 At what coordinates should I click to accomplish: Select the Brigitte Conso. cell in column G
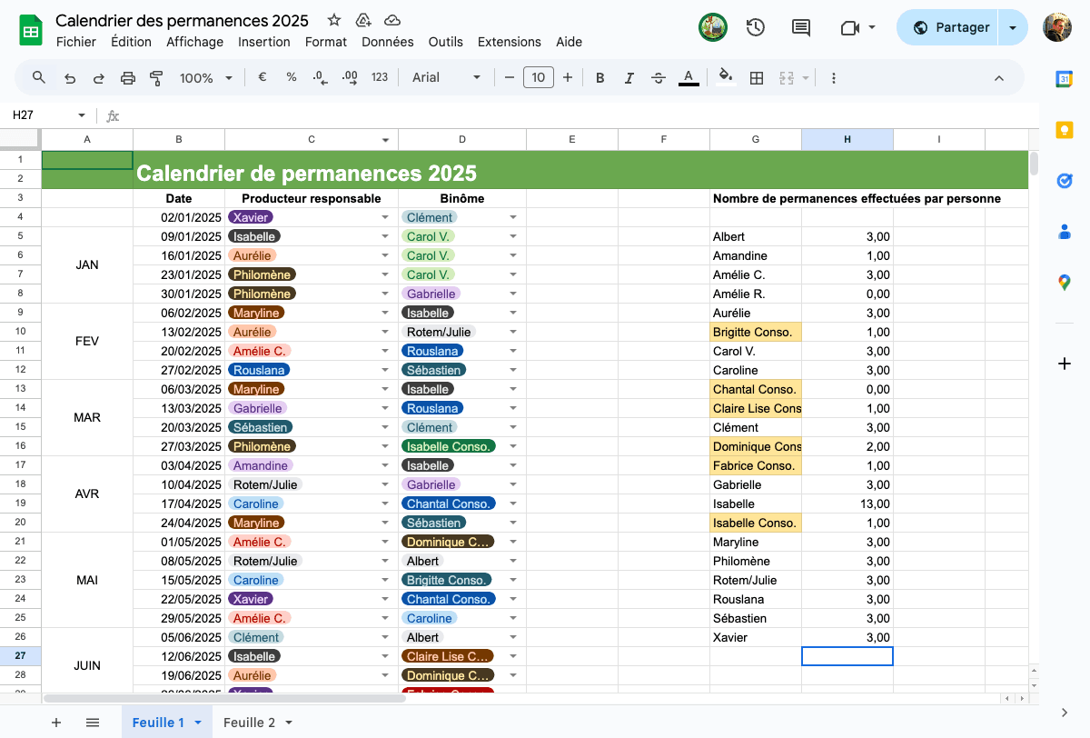756,332
